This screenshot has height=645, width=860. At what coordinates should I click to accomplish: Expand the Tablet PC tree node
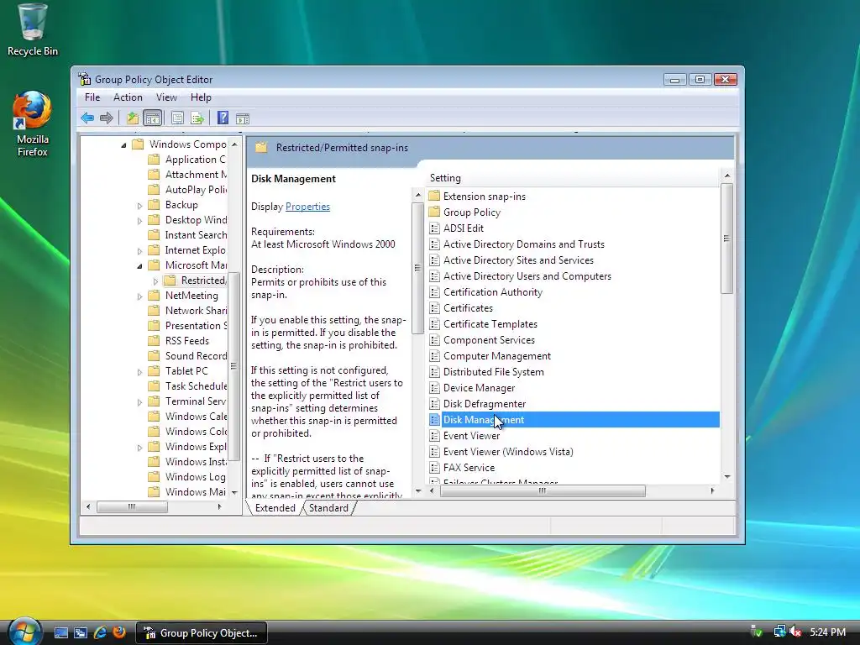click(x=139, y=372)
